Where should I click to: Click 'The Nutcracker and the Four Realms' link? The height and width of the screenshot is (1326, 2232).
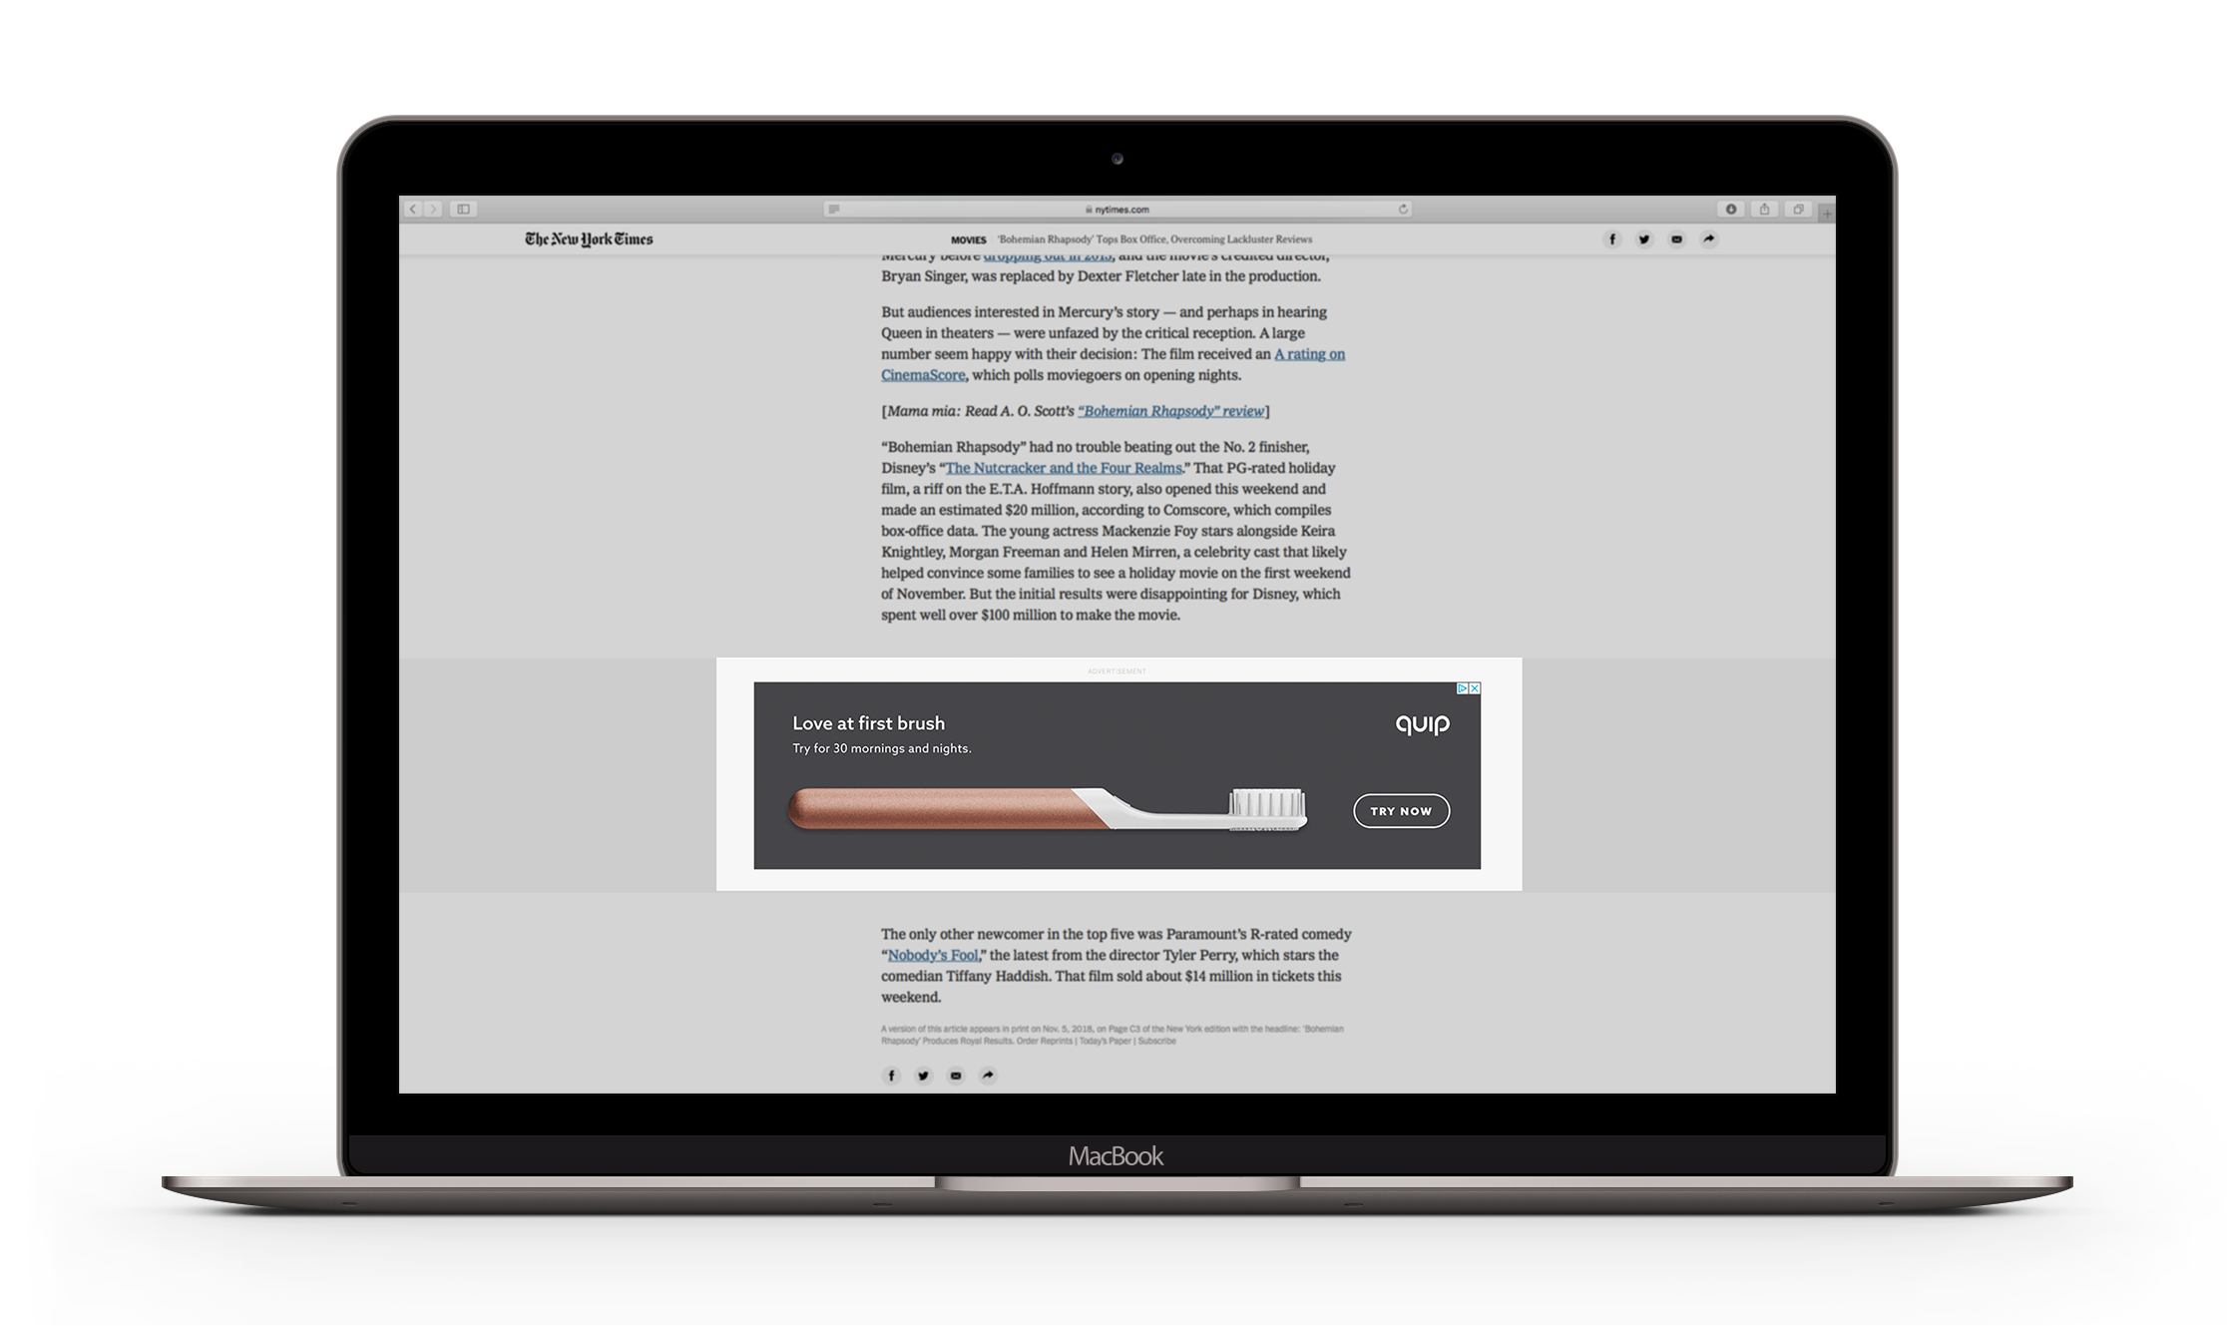[1061, 470]
